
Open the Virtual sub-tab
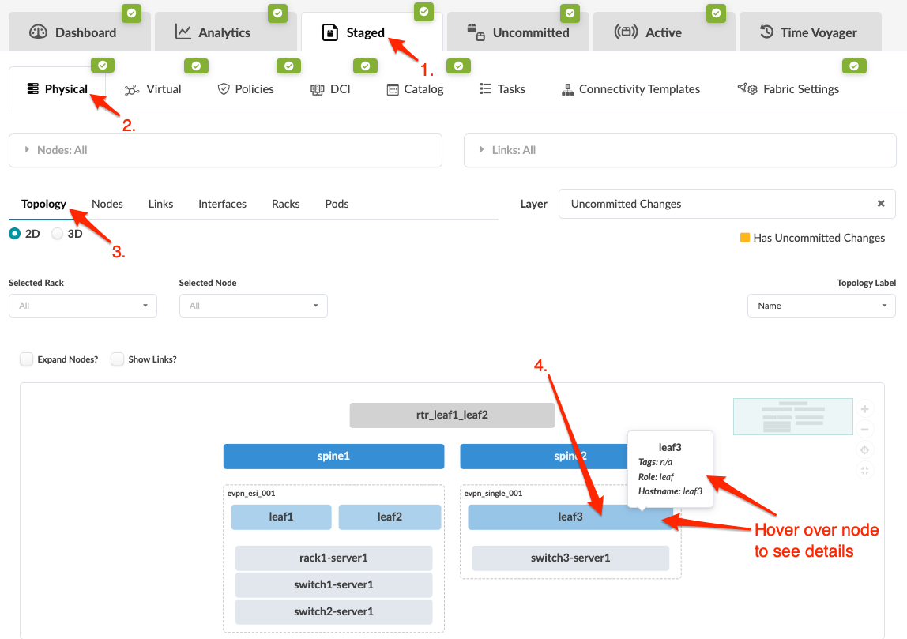[x=152, y=89]
